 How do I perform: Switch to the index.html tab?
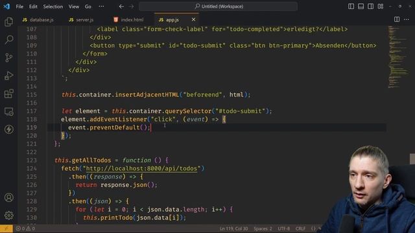(x=128, y=20)
